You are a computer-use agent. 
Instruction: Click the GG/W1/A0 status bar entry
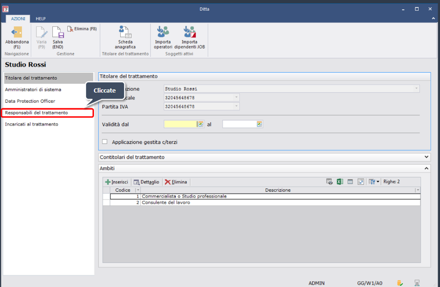point(370,283)
